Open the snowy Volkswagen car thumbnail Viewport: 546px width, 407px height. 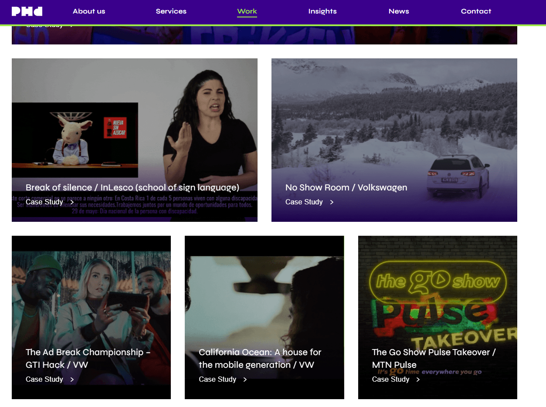coord(394,140)
